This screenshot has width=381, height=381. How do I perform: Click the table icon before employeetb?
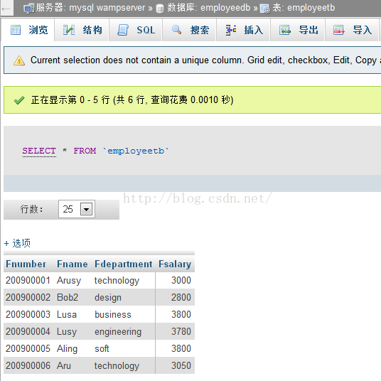pos(264,9)
